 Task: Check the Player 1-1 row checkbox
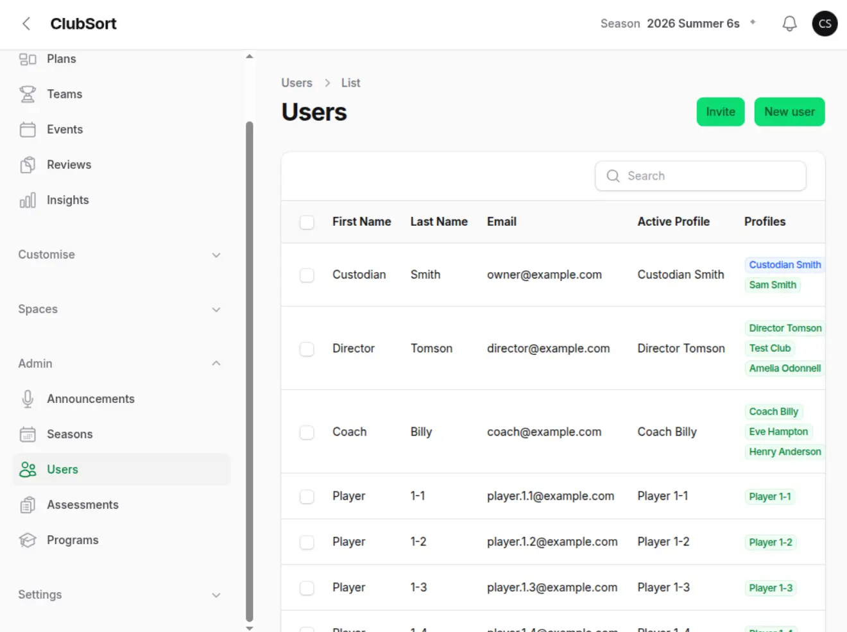[307, 497]
